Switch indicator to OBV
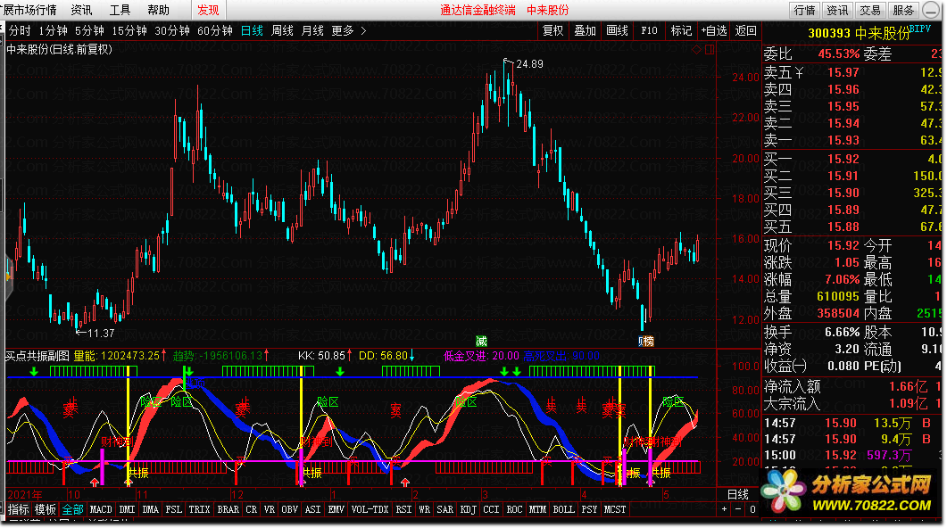947x528 pixels. coord(290,510)
